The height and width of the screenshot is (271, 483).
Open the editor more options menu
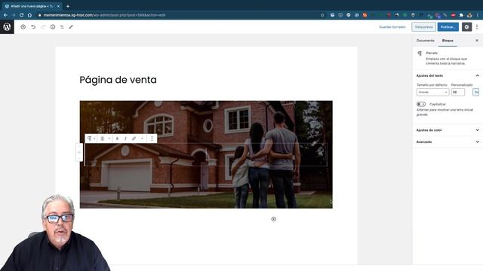[x=477, y=27]
